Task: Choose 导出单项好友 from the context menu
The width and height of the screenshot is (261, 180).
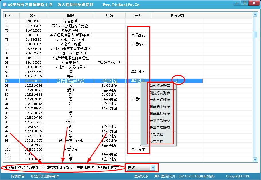Action: coord(160,128)
